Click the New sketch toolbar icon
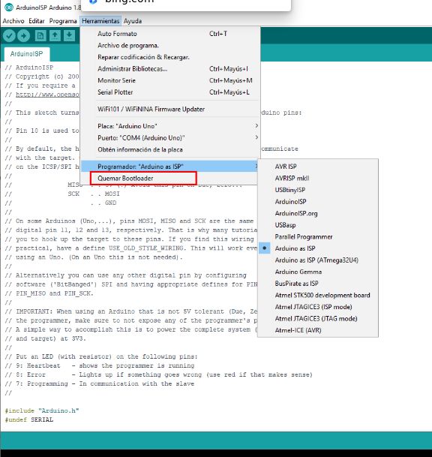 pyautogui.click(x=40, y=36)
